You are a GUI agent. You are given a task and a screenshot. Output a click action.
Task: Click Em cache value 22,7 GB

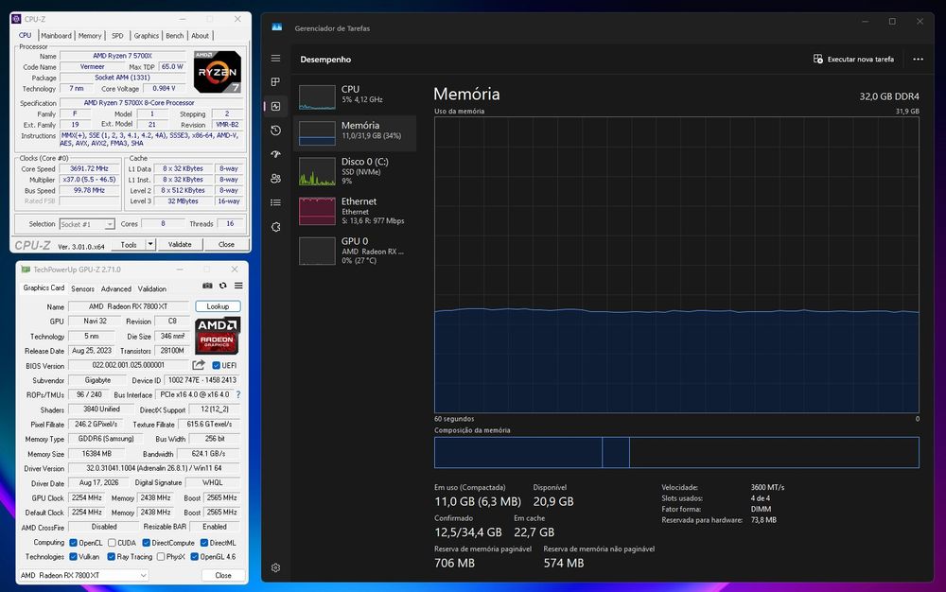point(534,532)
